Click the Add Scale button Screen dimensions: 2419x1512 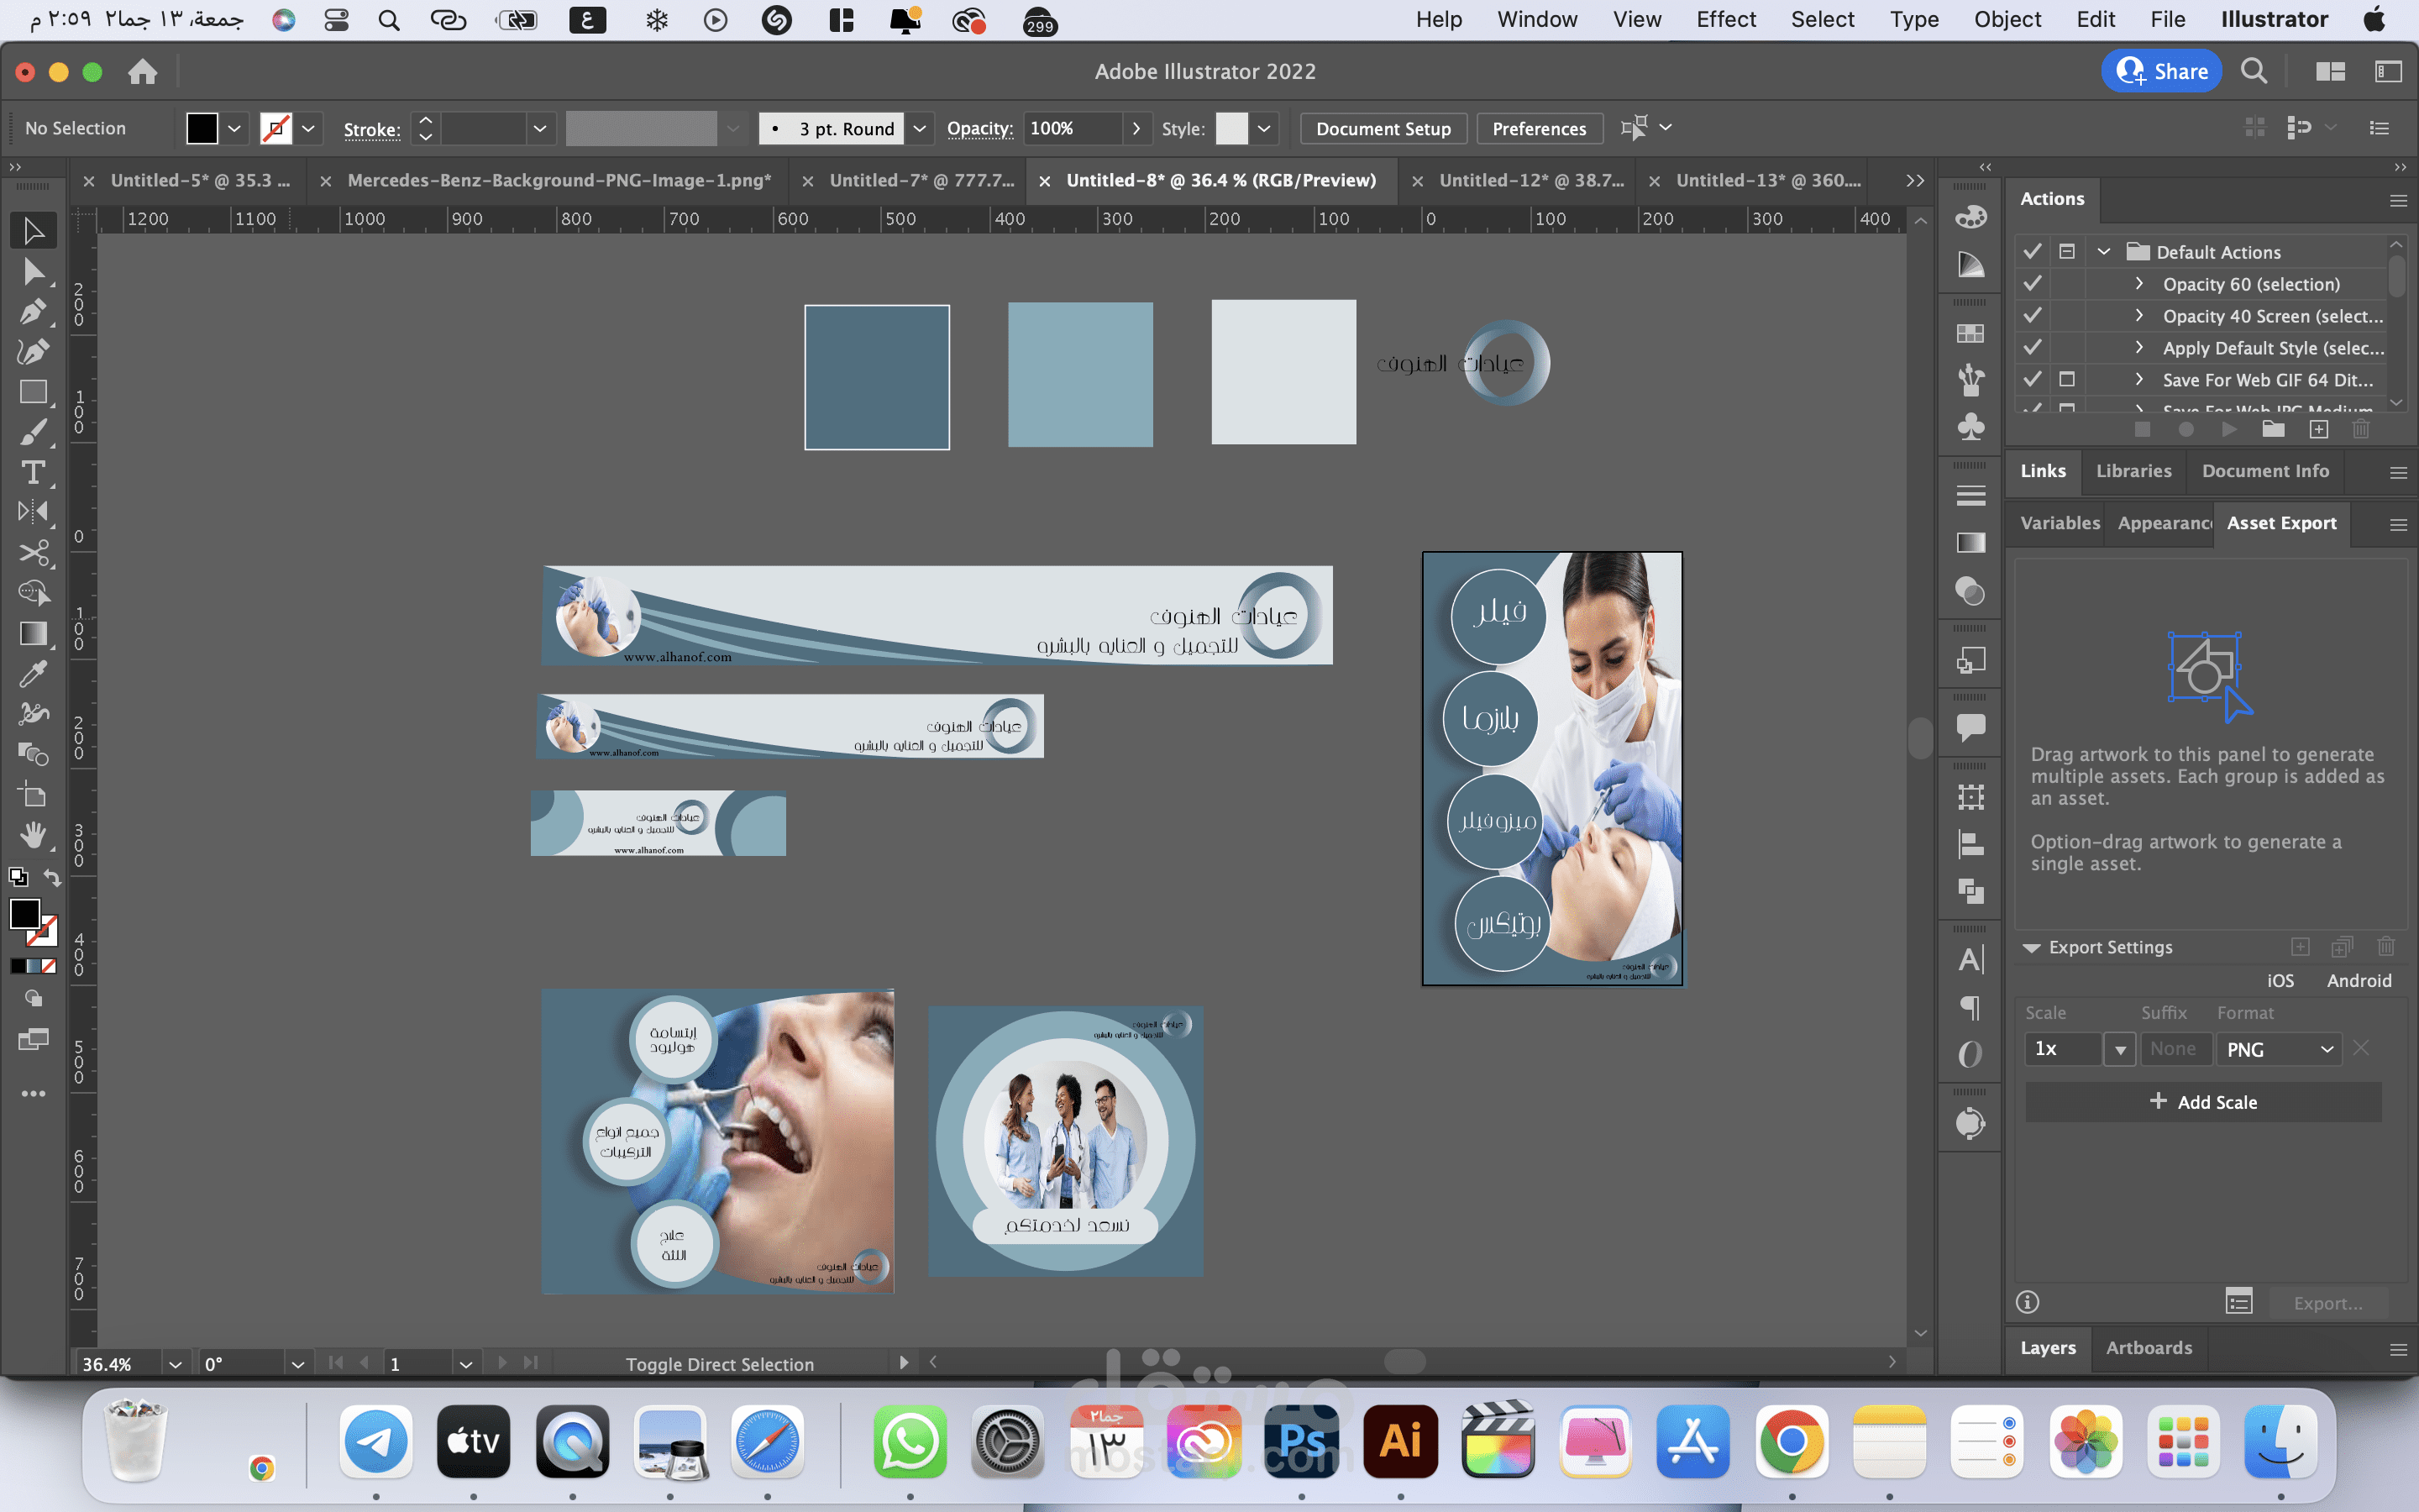2202,1102
